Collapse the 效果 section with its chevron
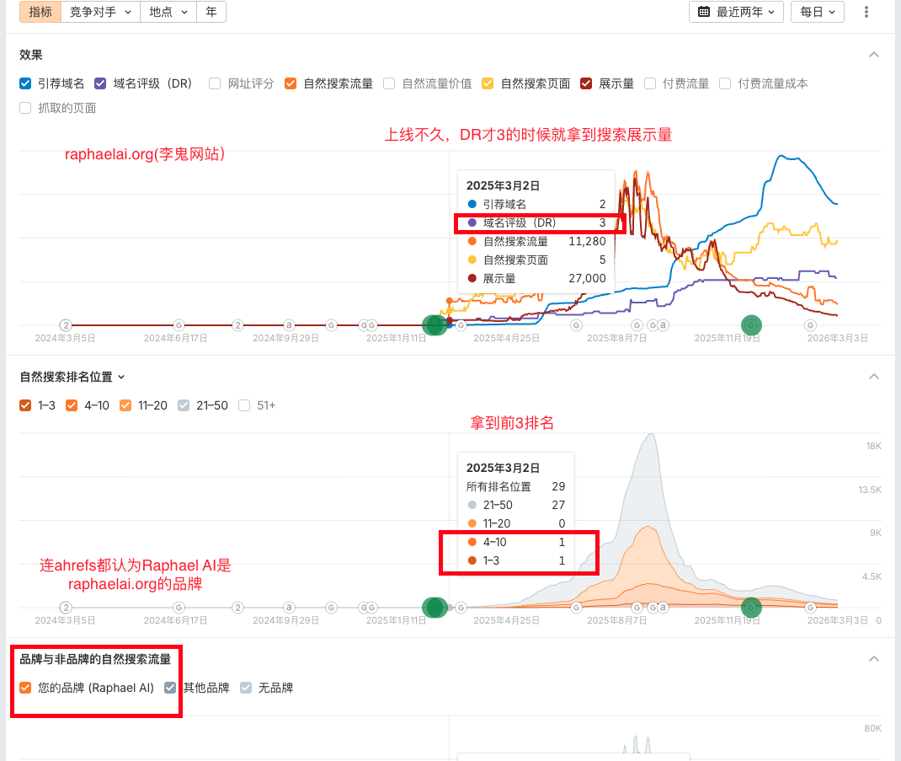This screenshot has width=901, height=761. pos(874,54)
